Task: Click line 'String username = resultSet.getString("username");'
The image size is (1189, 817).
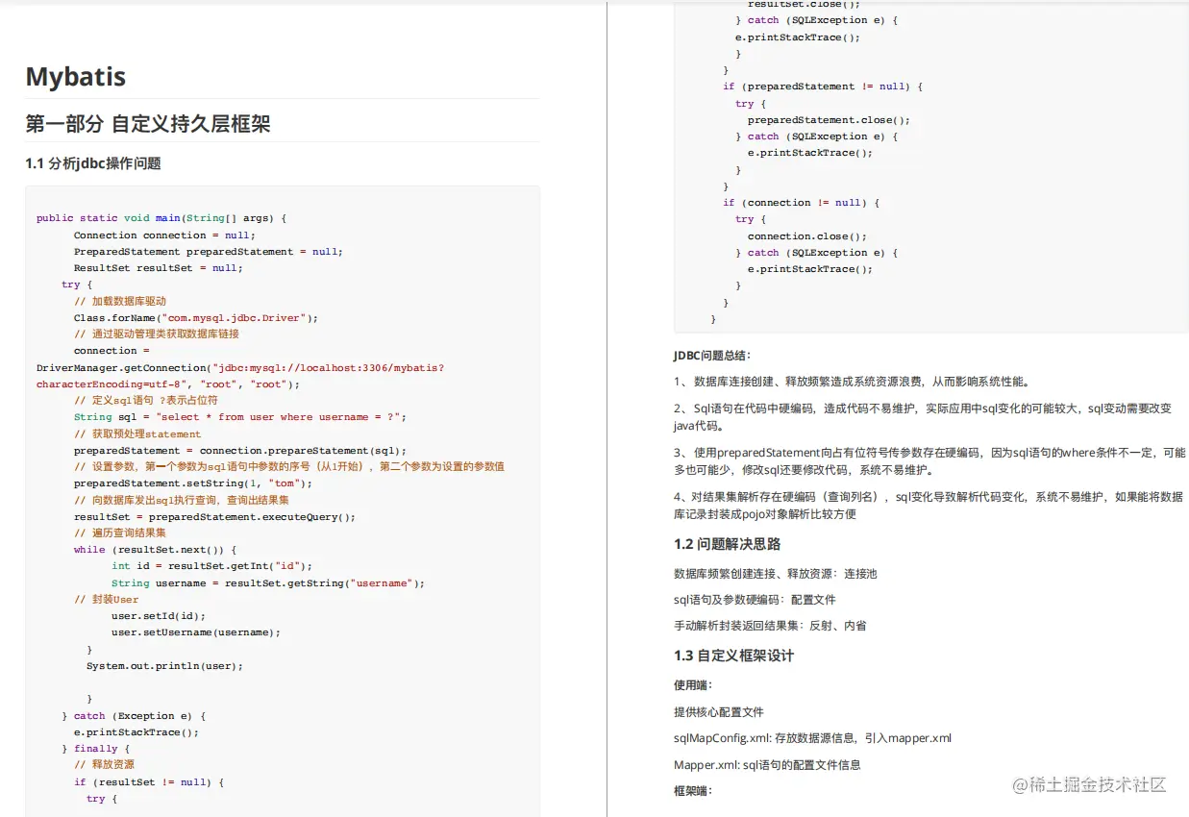Action: [268, 583]
